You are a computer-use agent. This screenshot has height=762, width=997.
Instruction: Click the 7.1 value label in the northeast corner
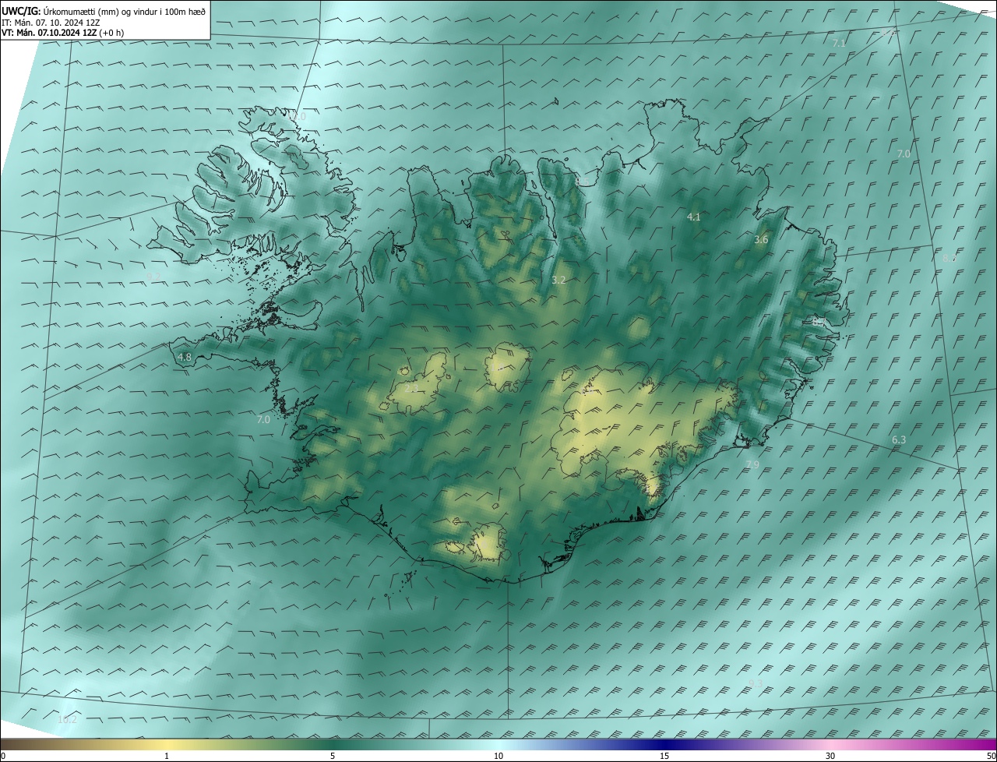[839, 44]
